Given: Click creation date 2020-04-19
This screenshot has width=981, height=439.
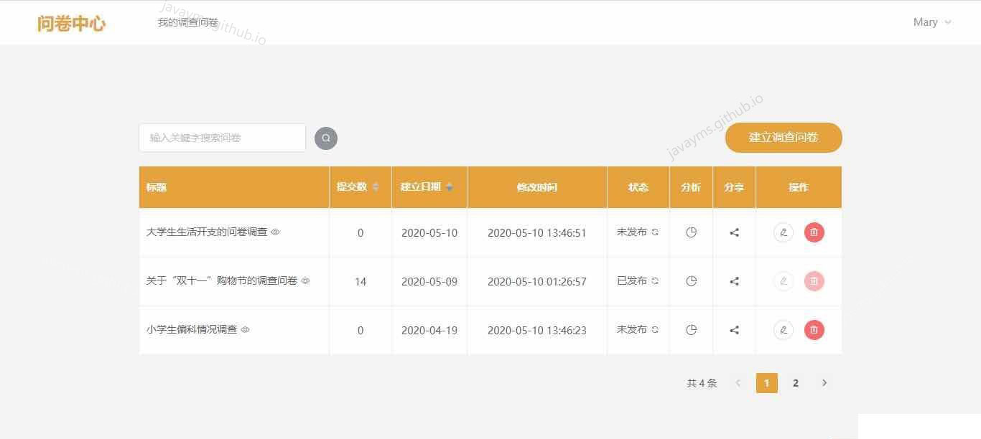Looking at the screenshot, I should pos(429,331).
